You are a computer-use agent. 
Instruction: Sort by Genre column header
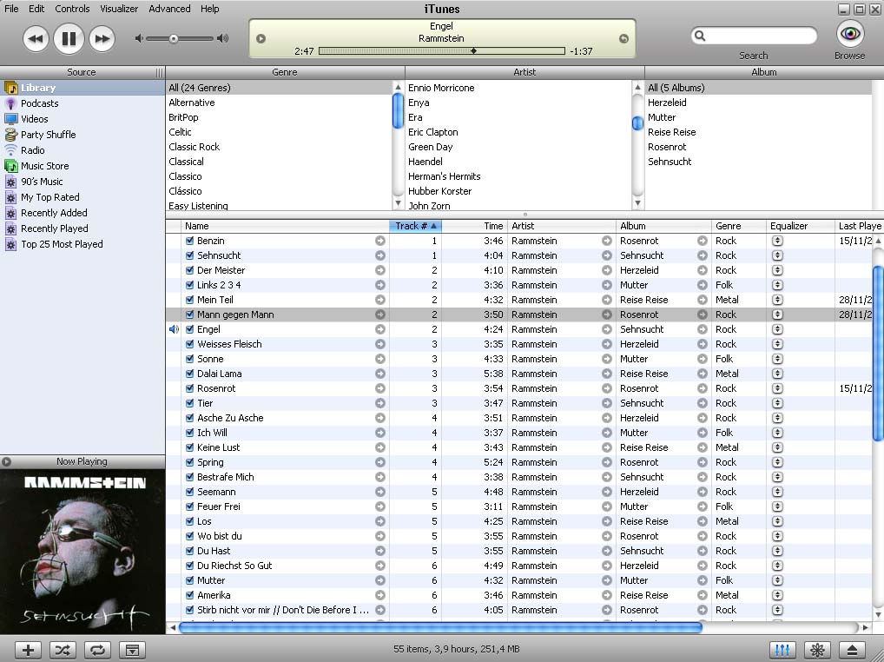(x=738, y=226)
